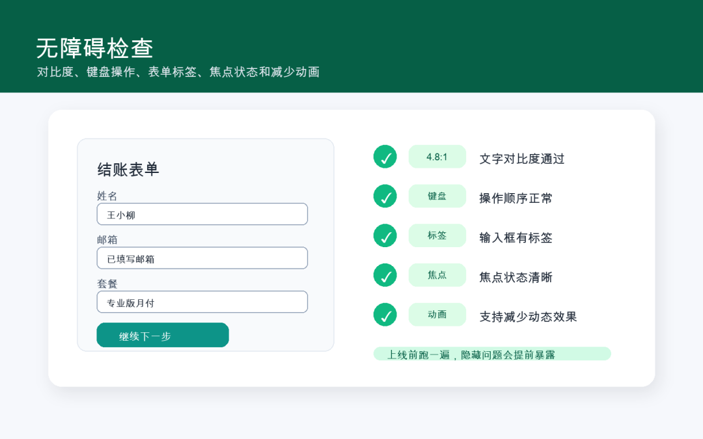Click the 支持减少动态效果 text
Image resolution: width=703 pixels, height=439 pixels.
[x=528, y=317]
